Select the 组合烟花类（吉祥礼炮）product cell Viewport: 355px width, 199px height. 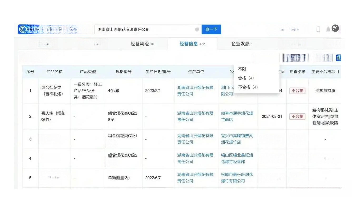pyautogui.click(x=55, y=91)
